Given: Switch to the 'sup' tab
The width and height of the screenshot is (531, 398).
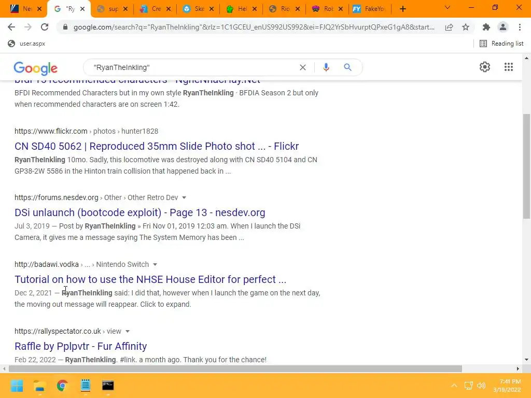Looking at the screenshot, I should 108,9.
